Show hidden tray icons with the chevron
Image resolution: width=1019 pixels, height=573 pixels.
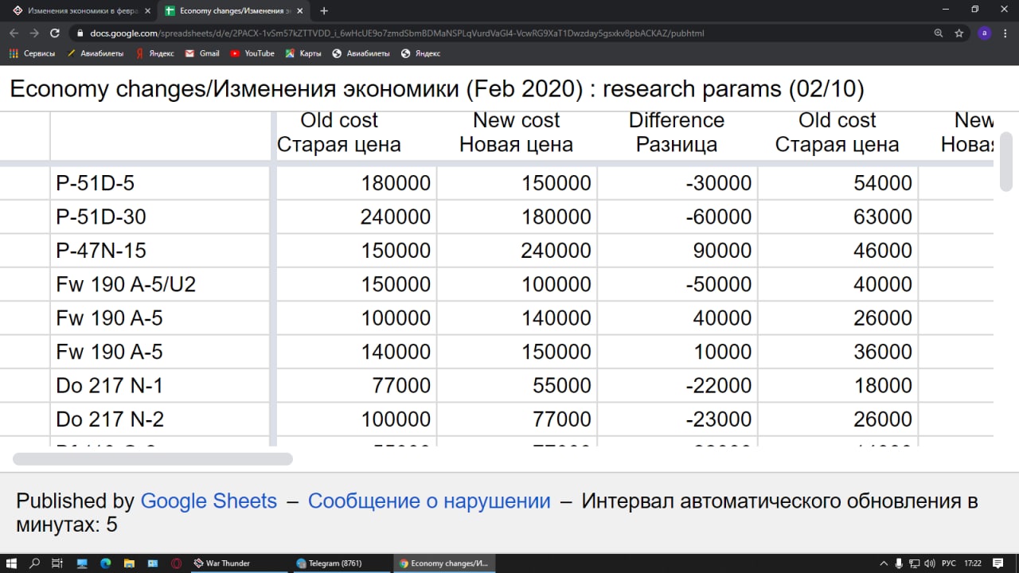pos(883,563)
